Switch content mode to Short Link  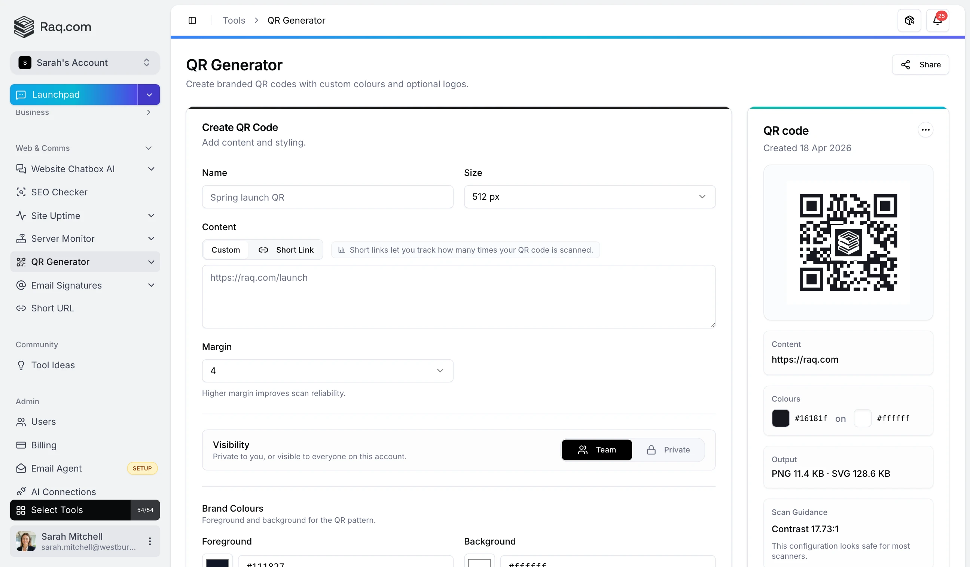pos(287,249)
